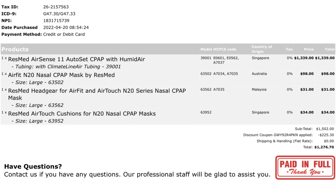
Task: Click the Have Questions? heading
Action: (x=33, y=166)
